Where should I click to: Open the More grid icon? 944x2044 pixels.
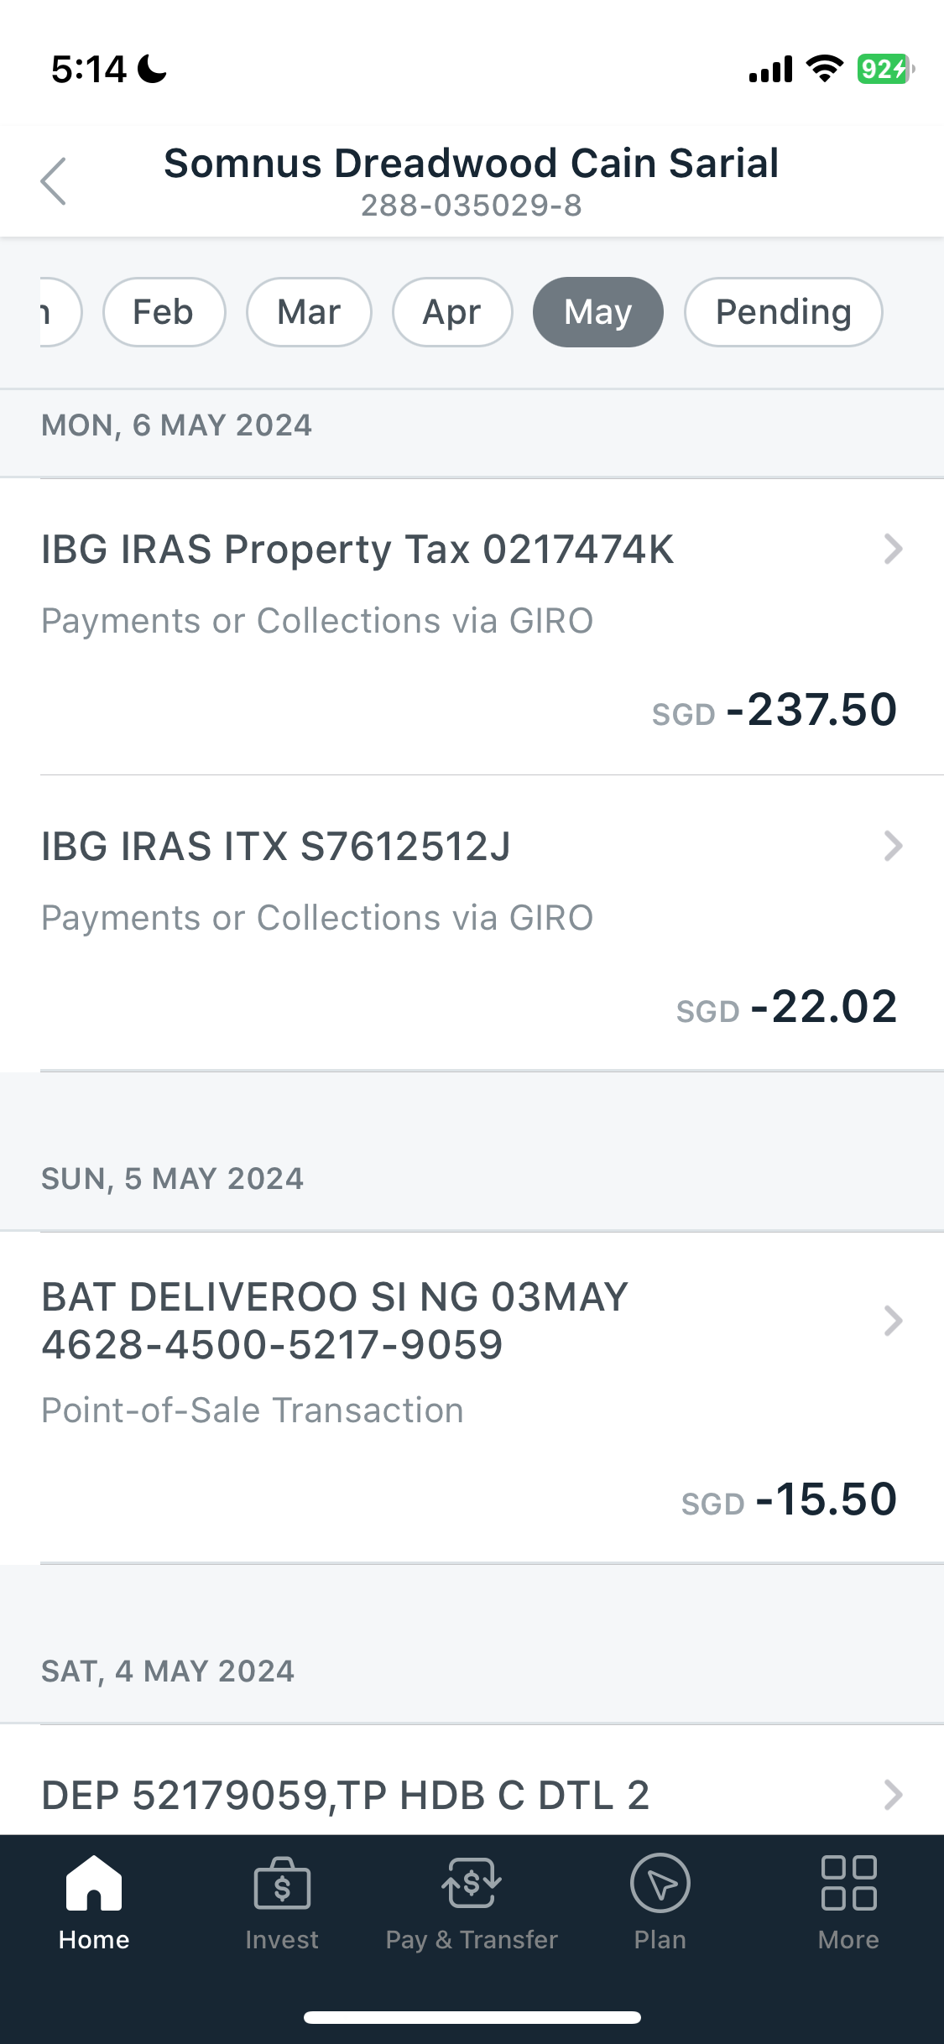click(848, 1883)
